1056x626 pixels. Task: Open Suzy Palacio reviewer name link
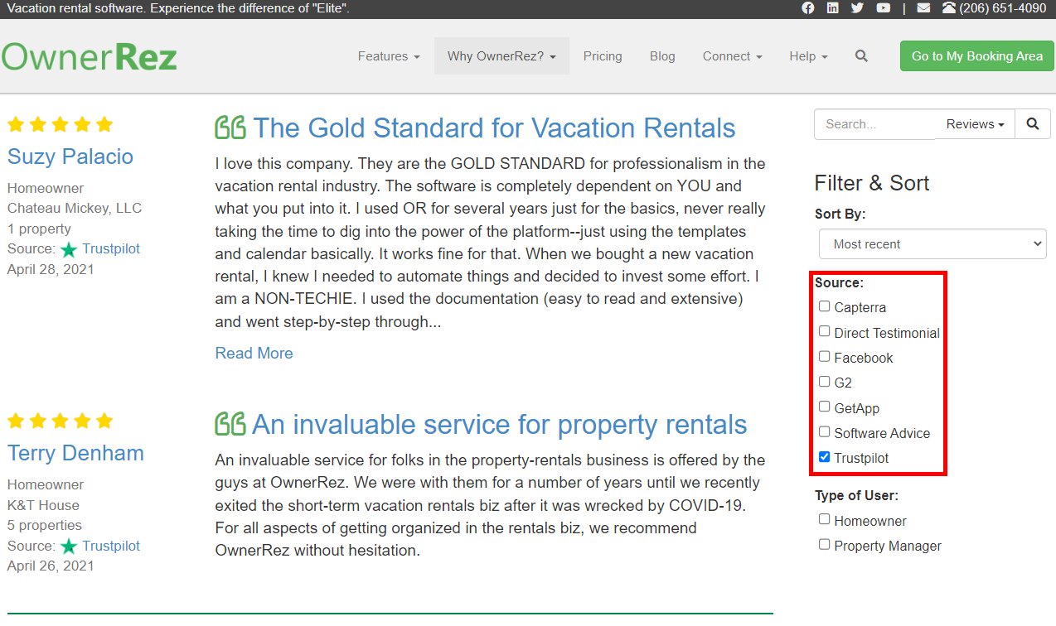(70, 156)
